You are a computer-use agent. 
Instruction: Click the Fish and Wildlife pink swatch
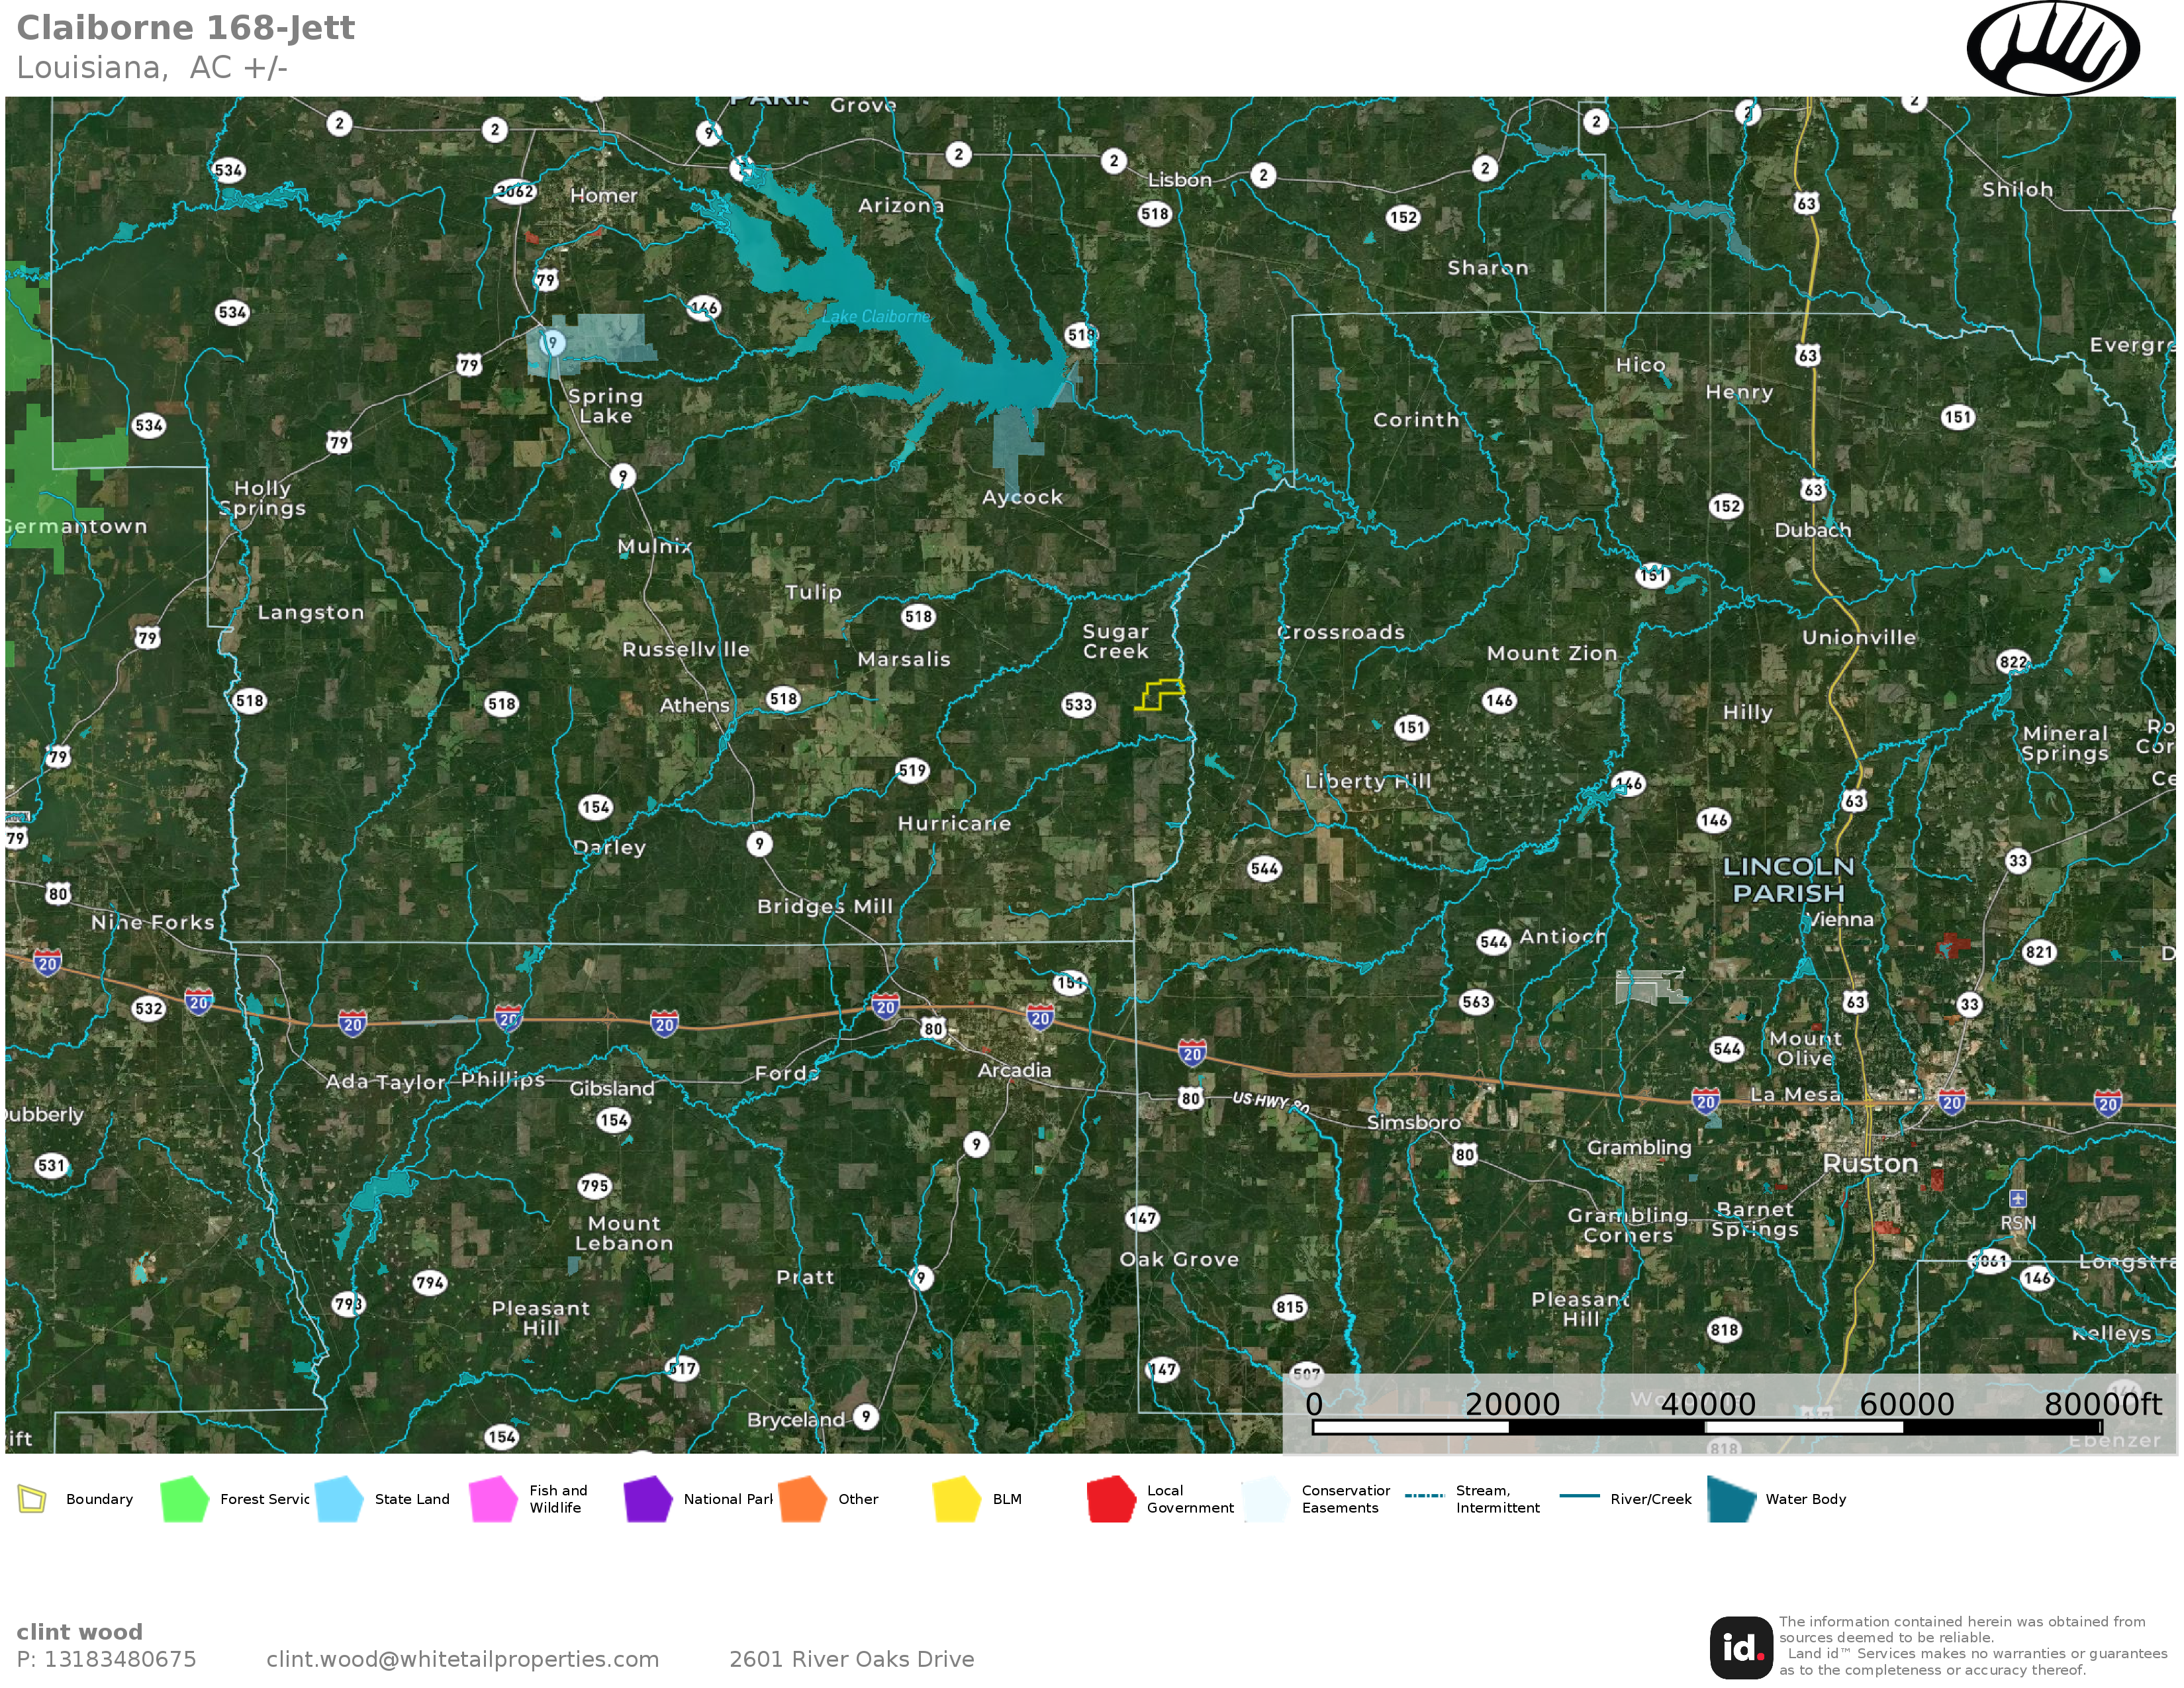493,1499
